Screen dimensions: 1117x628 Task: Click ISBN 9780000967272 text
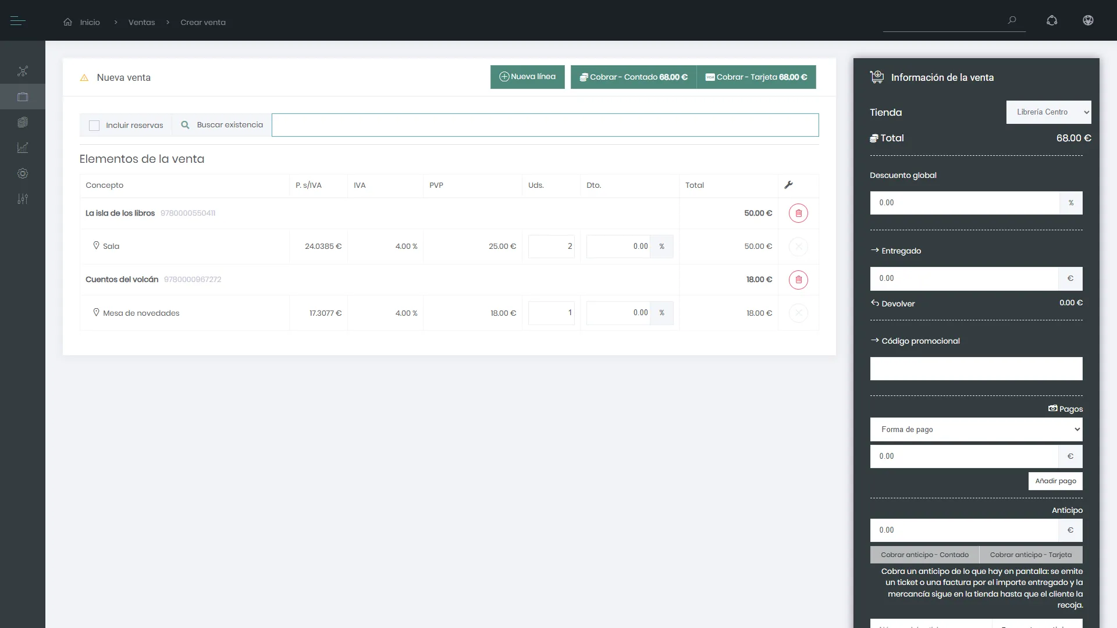193,280
